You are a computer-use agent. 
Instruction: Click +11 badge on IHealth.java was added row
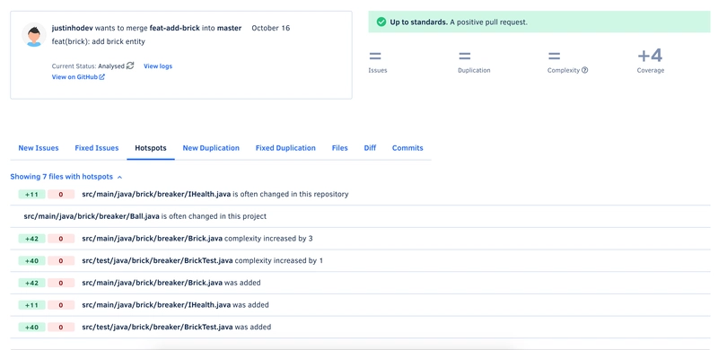pos(31,304)
